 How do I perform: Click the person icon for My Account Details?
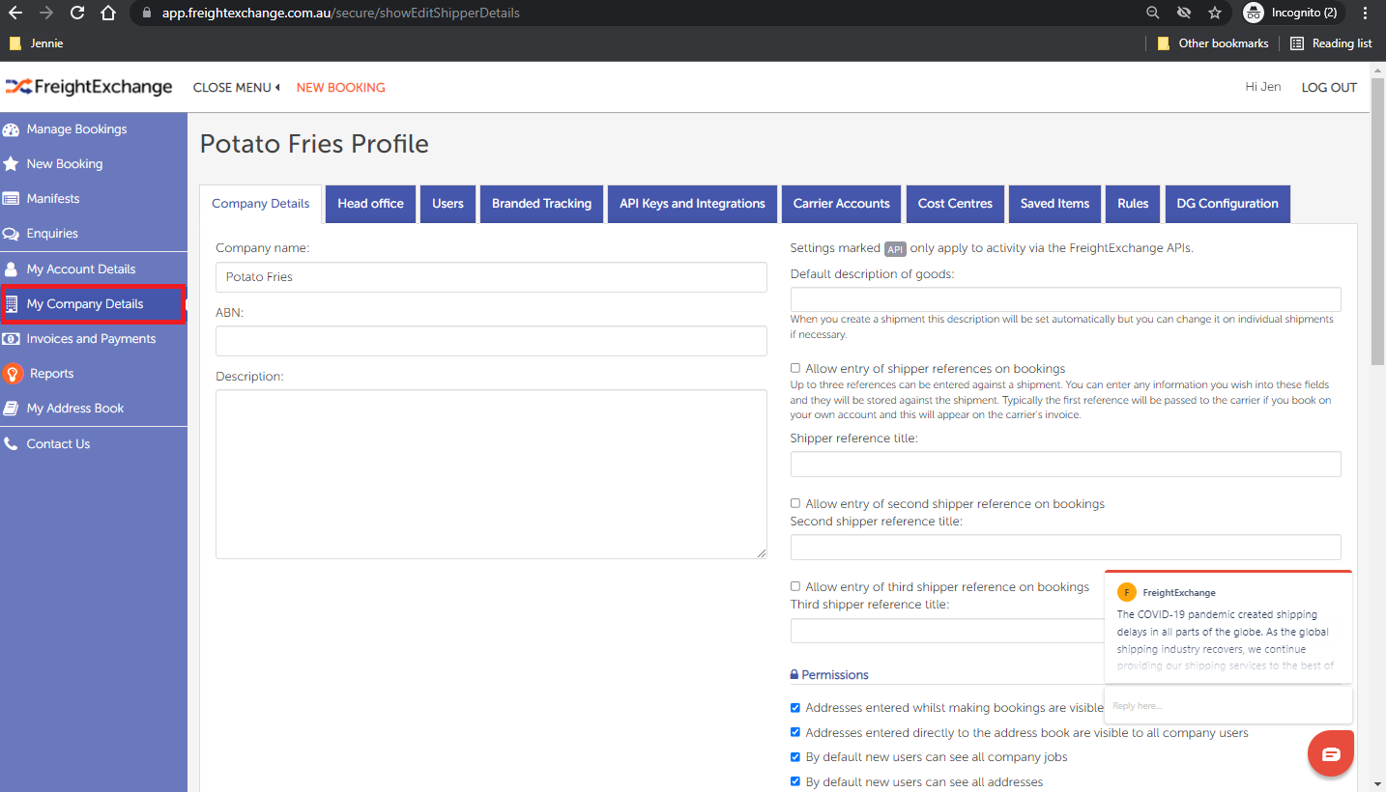pyautogui.click(x=12, y=269)
